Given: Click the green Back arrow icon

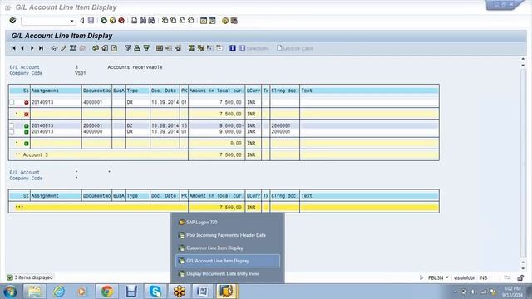Looking at the screenshot, I should [x=104, y=21].
